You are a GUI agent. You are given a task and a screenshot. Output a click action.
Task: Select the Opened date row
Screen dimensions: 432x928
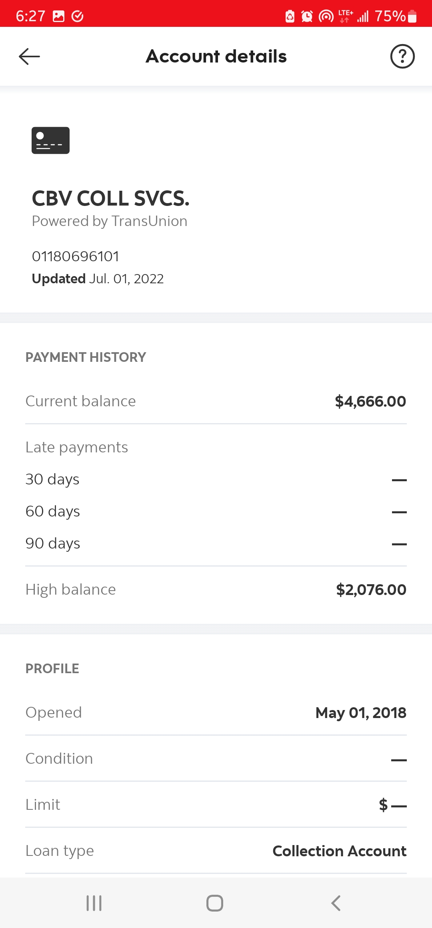pyautogui.click(x=216, y=712)
